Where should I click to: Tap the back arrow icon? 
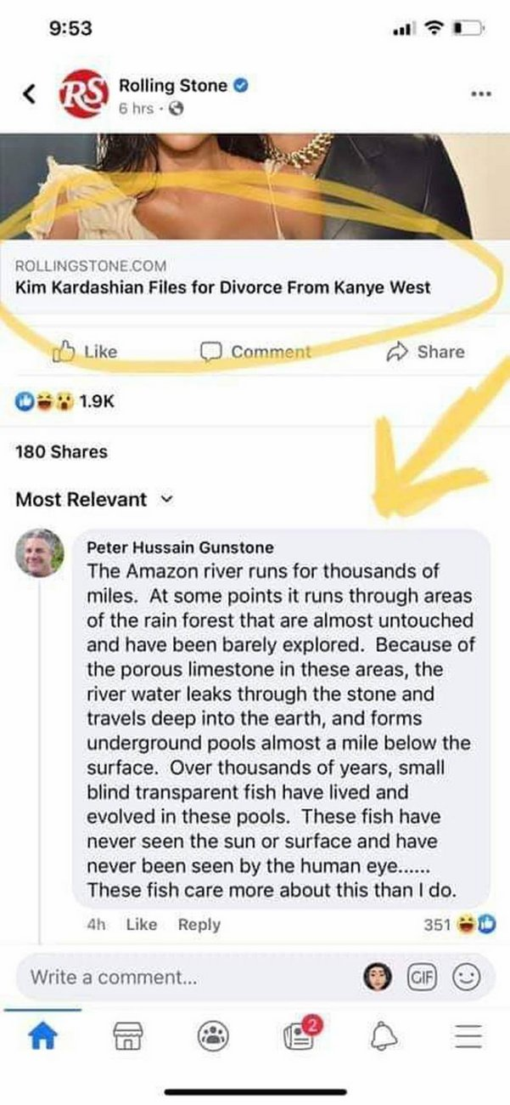[30, 93]
